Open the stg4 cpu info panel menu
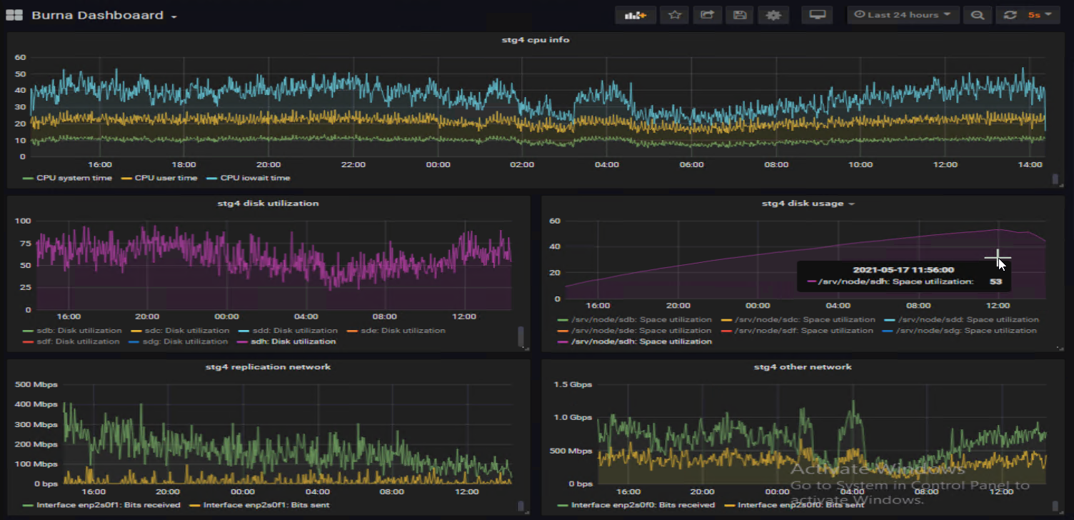Image resolution: width=1074 pixels, height=520 pixels. [535, 40]
